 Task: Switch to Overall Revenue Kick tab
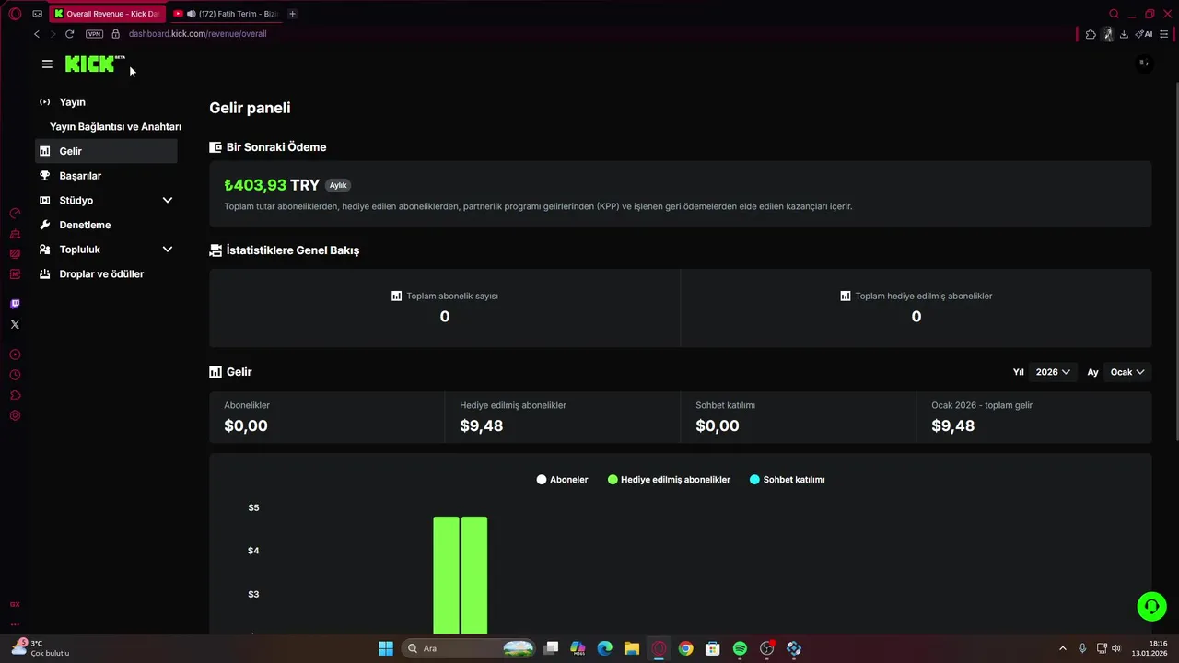108,14
